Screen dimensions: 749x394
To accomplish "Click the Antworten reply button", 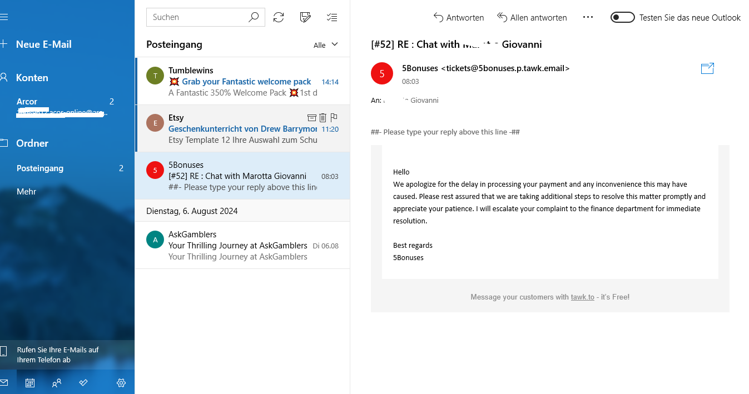I will [x=459, y=17].
